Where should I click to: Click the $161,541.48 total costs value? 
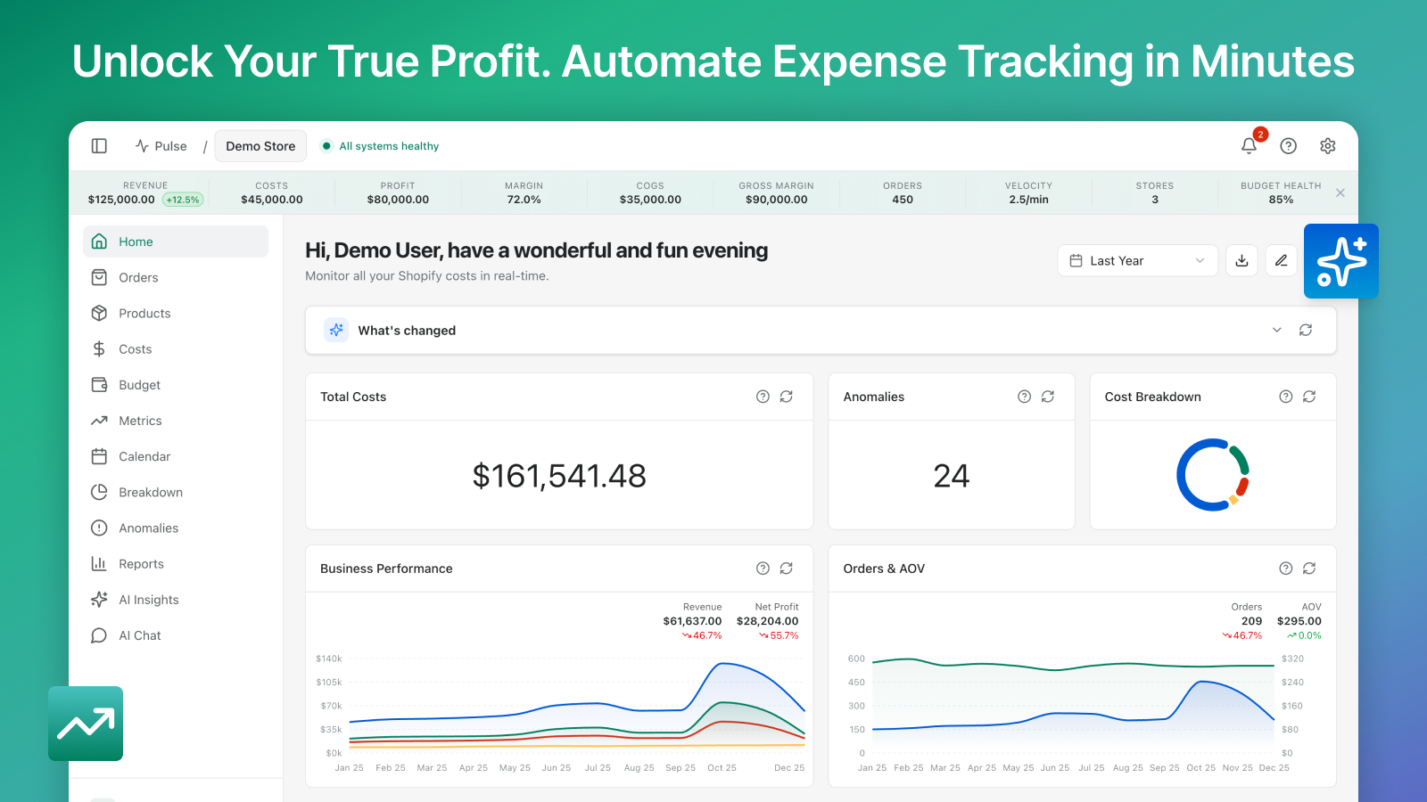coord(559,476)
